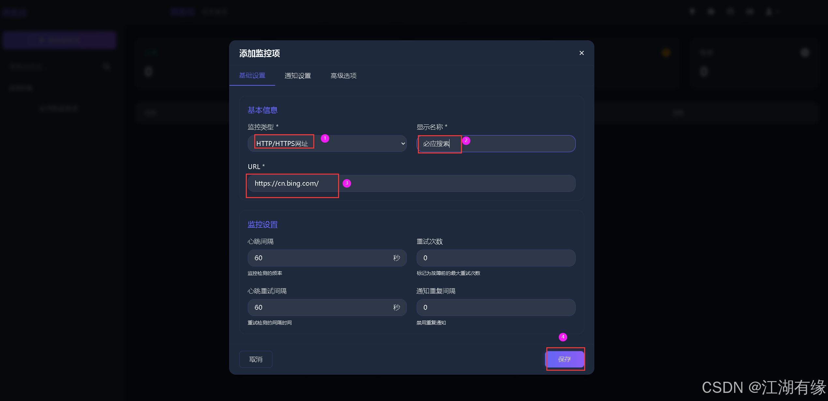Click the yellow status dot behind dialog
Image resolution: width=828 pixels, height=401 pixels.
666,53
